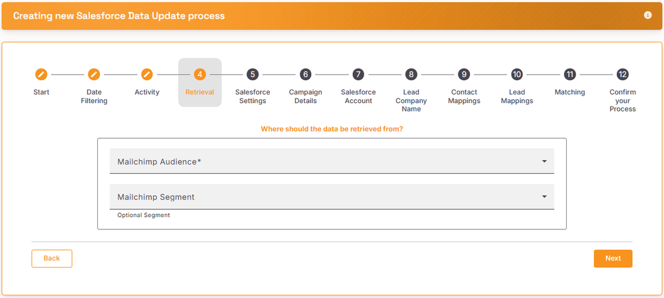Click step 8 Lead Company Name circle

pyautogui.click(x=411, y=74)
